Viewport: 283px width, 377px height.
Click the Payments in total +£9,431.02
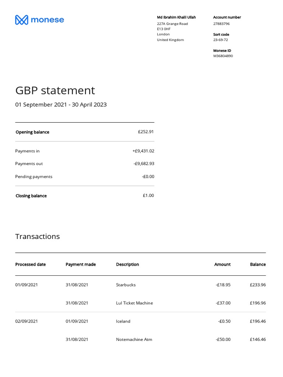(143, 151)
